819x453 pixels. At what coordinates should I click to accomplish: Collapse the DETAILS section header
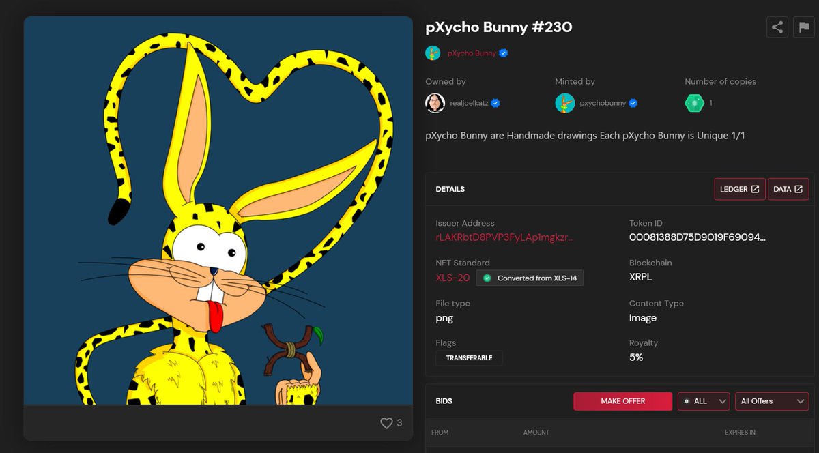tap(450, 189)
